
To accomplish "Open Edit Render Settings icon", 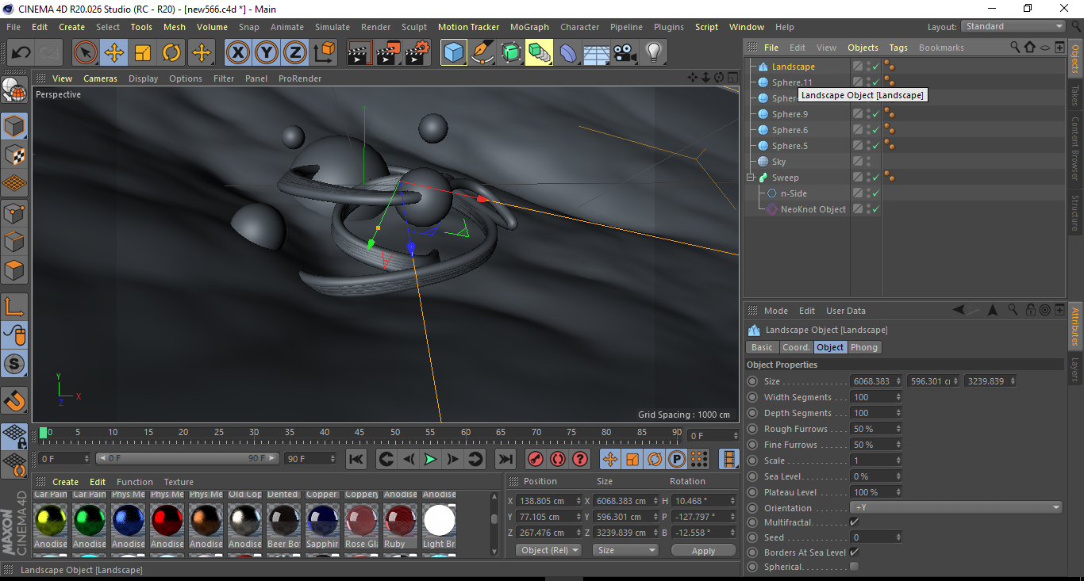I will pyautogui.click(x=417, y=53).
